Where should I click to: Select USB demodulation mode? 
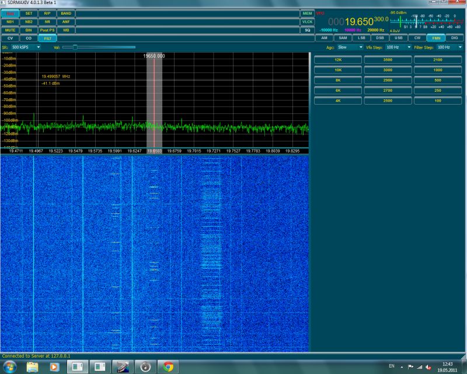pos(399,38)
